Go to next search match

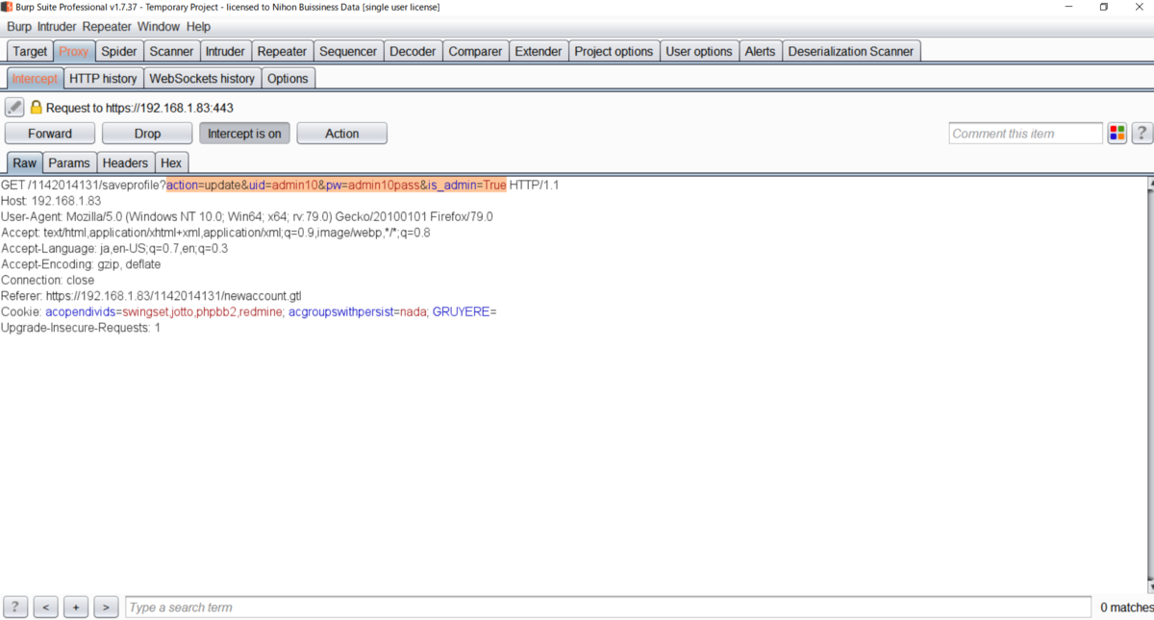(x=106, y=608)
